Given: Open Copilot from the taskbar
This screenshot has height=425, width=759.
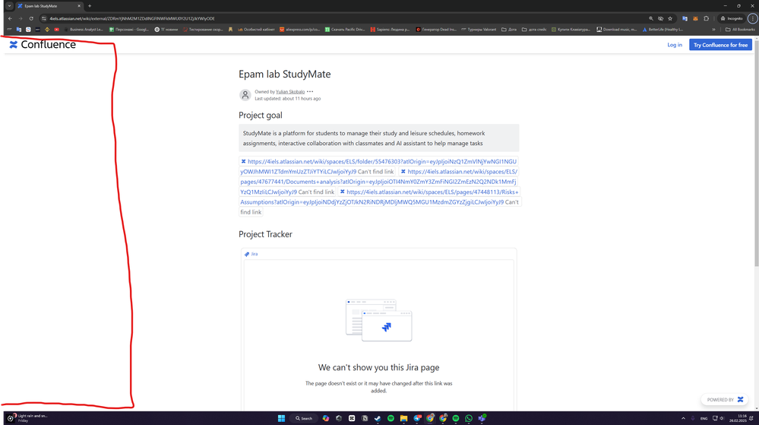Looking at the screenshot, I should (326, 418).
